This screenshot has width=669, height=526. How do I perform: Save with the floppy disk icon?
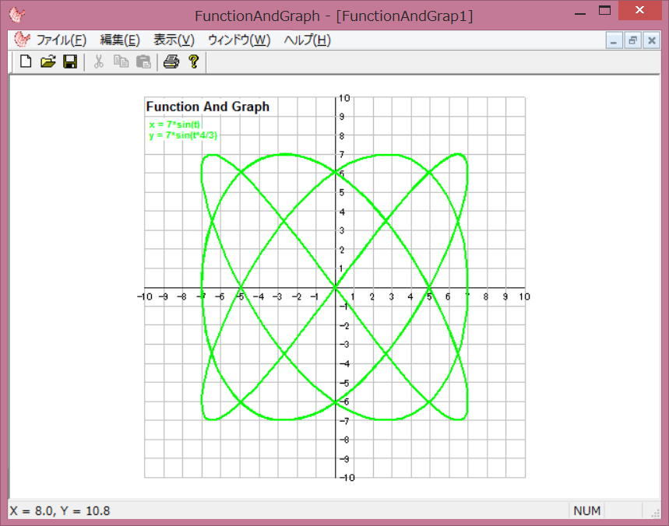(70, 61)
